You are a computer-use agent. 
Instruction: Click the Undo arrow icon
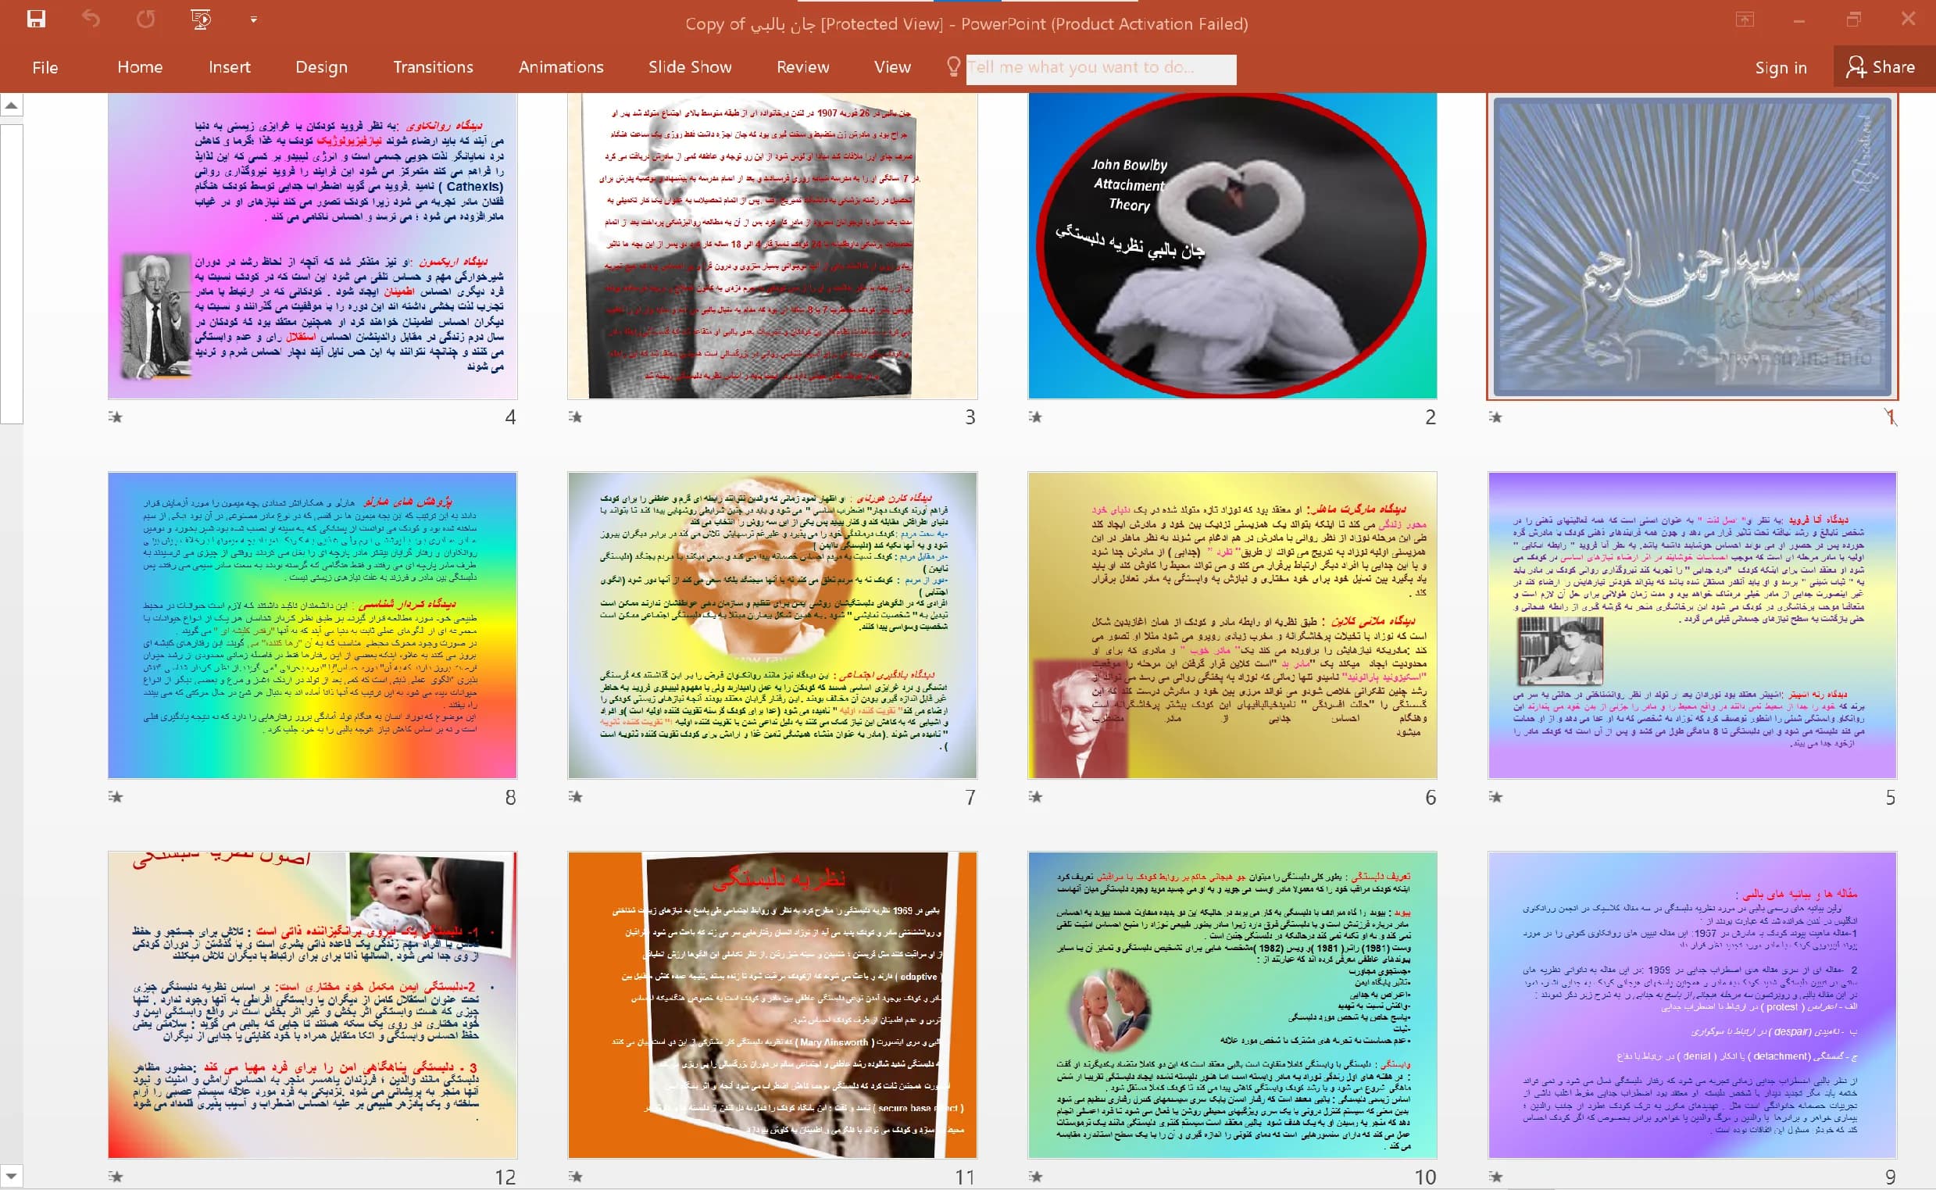91,19
